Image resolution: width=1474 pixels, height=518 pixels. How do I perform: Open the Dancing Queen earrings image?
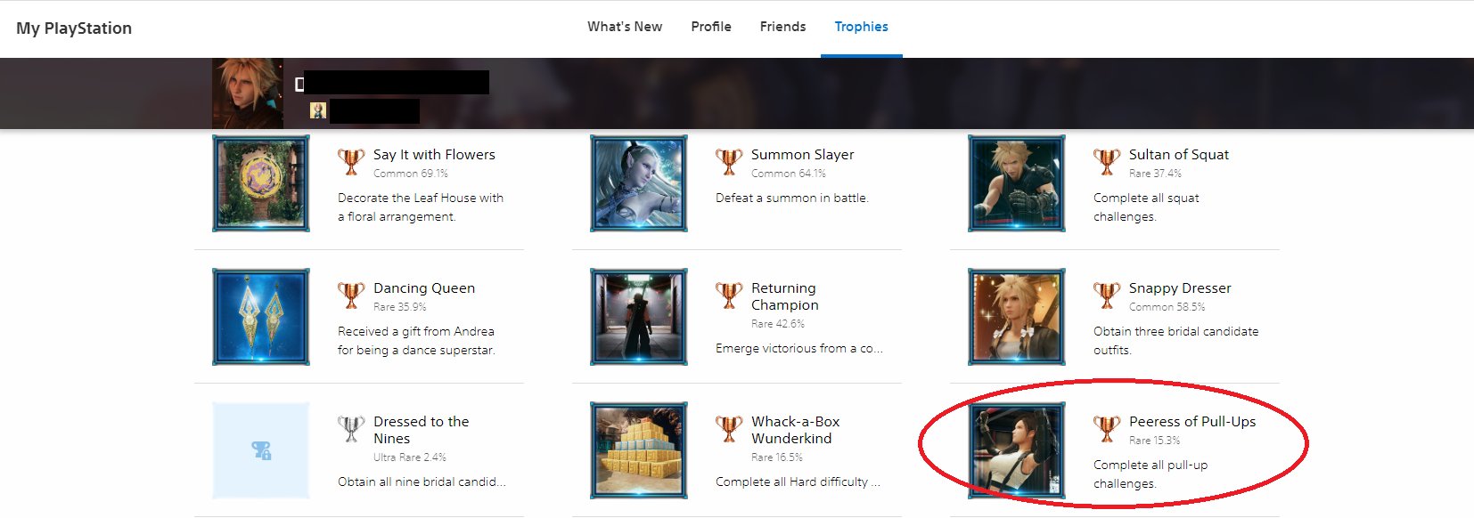pyautogui.click(x=261, y=317)
